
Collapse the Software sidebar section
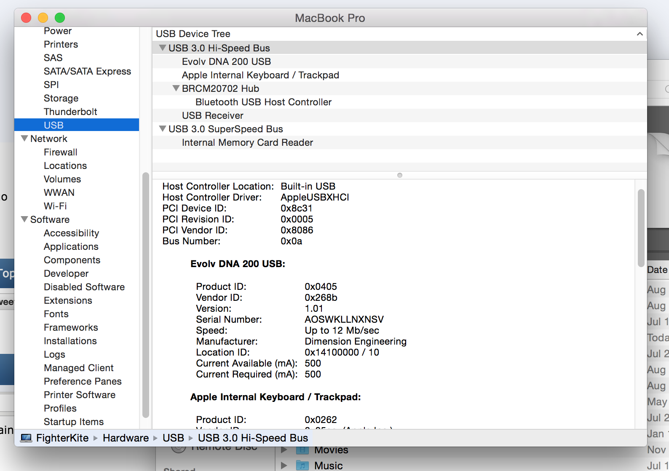[24, 219]
